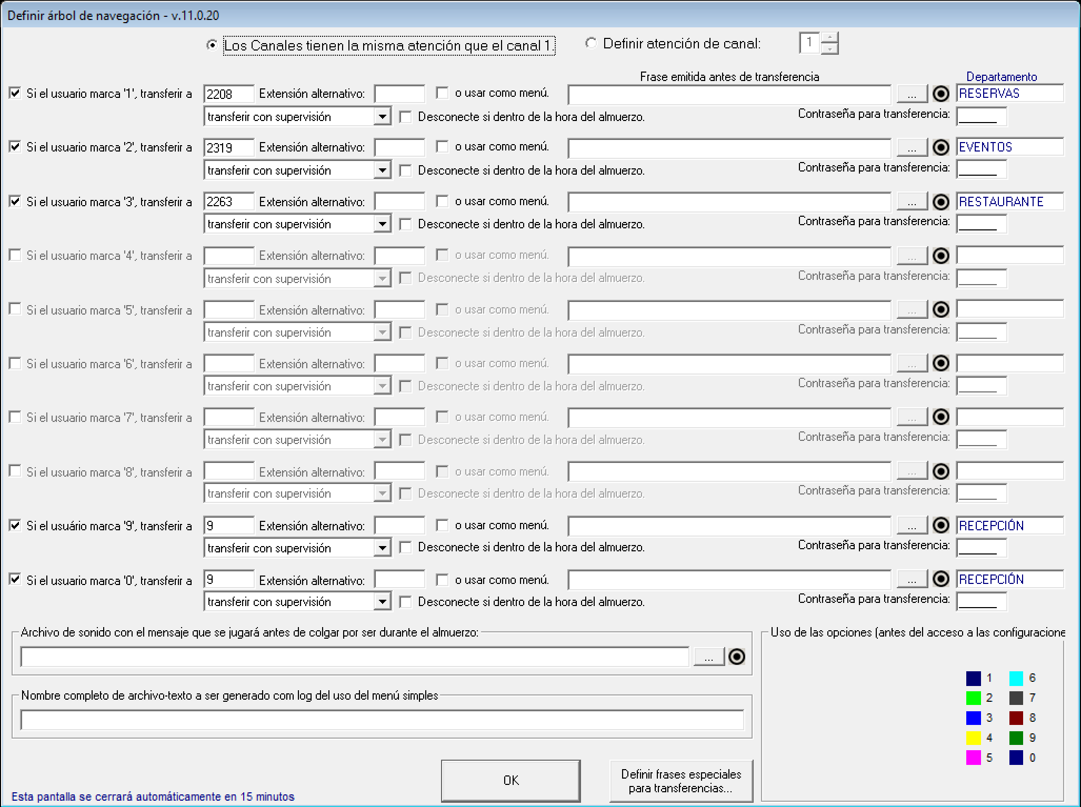
Task: Click browse '...' button for option '1' phrase
Action: pos(912,94)
